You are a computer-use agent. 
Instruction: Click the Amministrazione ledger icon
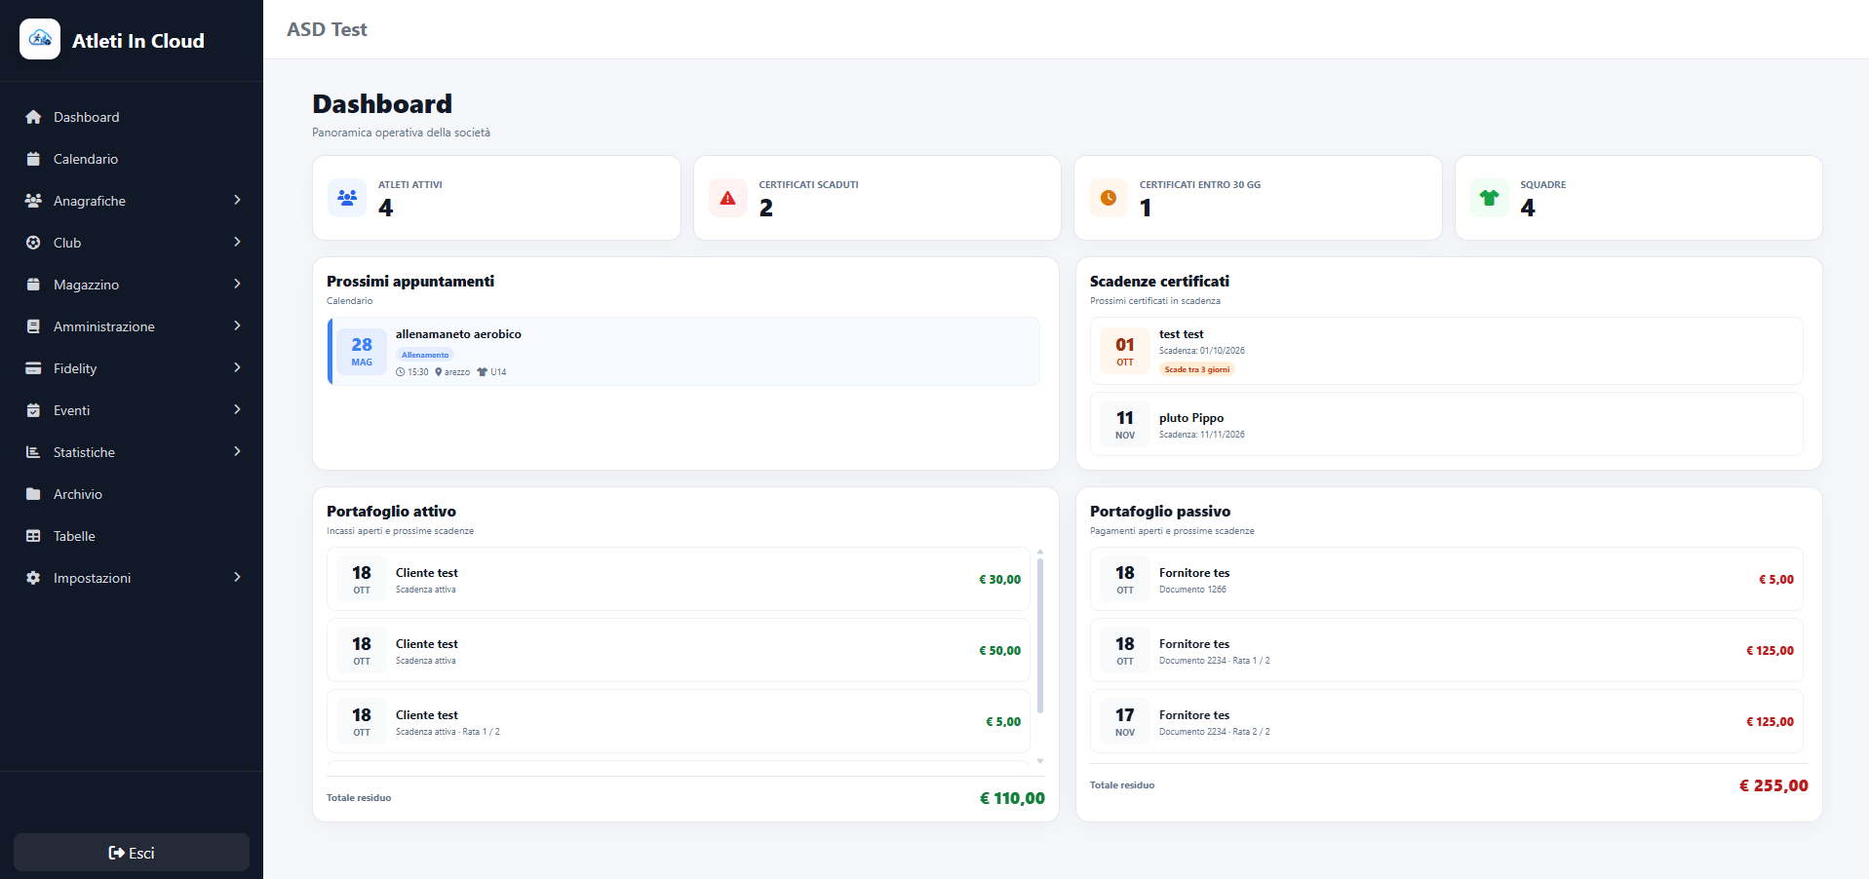coord(33,326)
